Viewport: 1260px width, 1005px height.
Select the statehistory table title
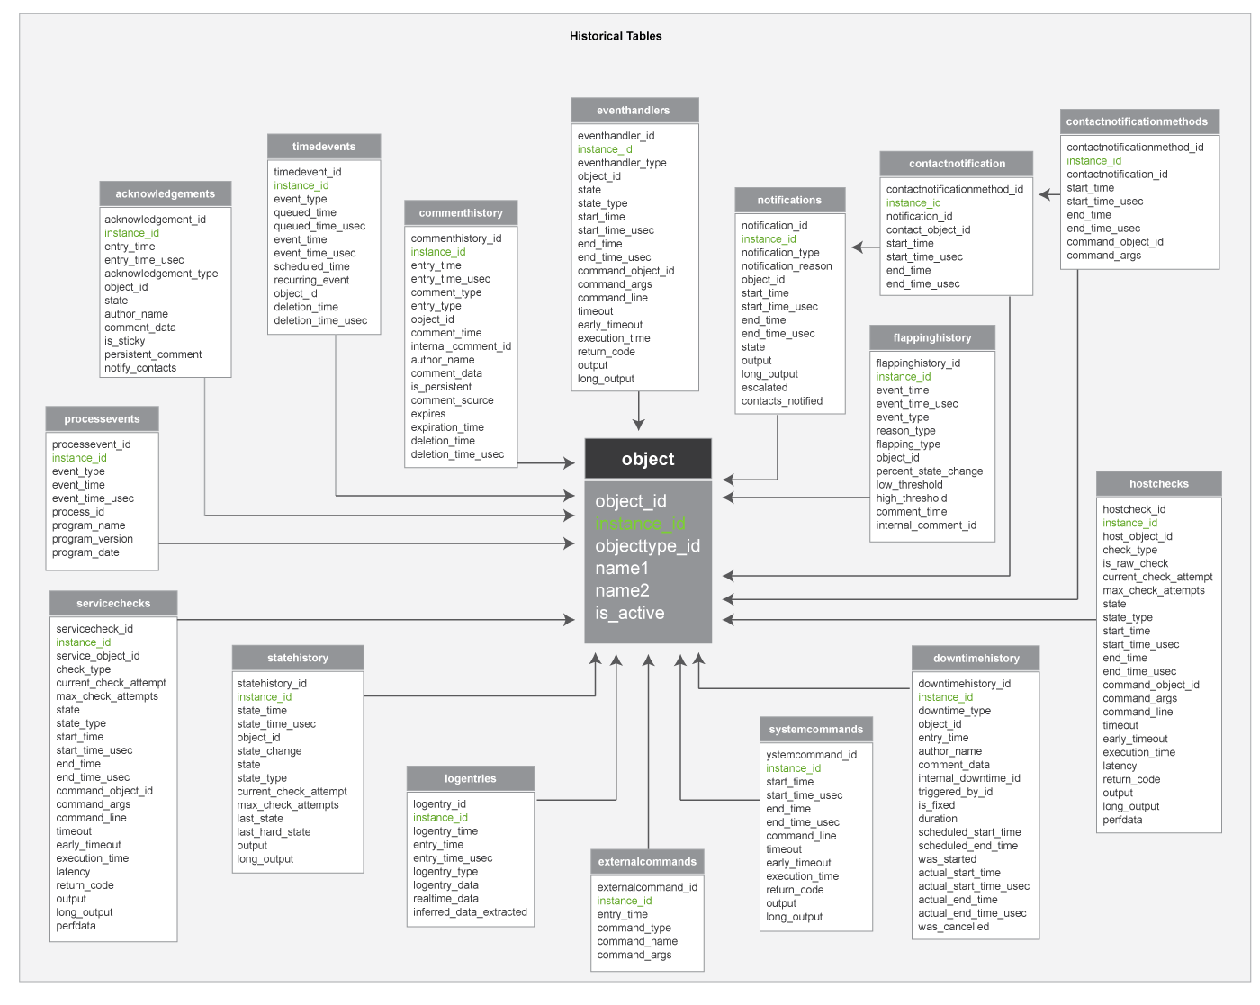point(298,658)
